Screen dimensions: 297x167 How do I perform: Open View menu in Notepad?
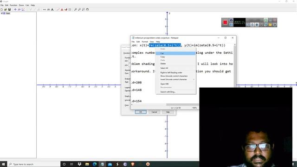tap(152, 42)
